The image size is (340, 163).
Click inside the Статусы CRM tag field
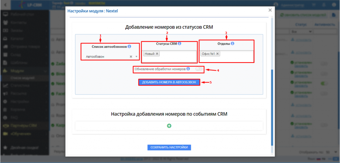click(x=169, y=56)
